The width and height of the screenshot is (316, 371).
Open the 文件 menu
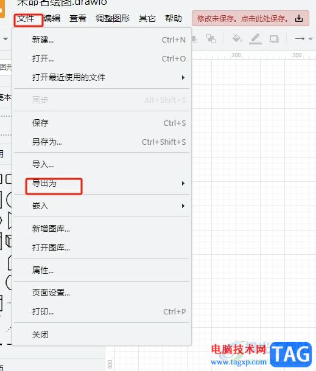(x=26, y=18)
